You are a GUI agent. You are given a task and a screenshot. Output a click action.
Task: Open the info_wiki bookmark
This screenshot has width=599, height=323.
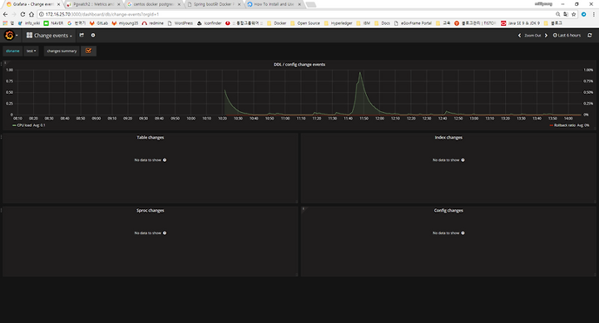pyautogui.click(x=29, y=23)
